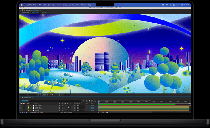Click the snapshot camera icon in viewer
Image resolution: width=210 pixels, height=128 pixels.
pyautogui.click(x=59, y=95)
